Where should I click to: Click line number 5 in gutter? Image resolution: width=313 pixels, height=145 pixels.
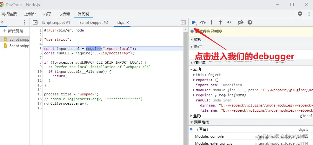coord(41,49)
